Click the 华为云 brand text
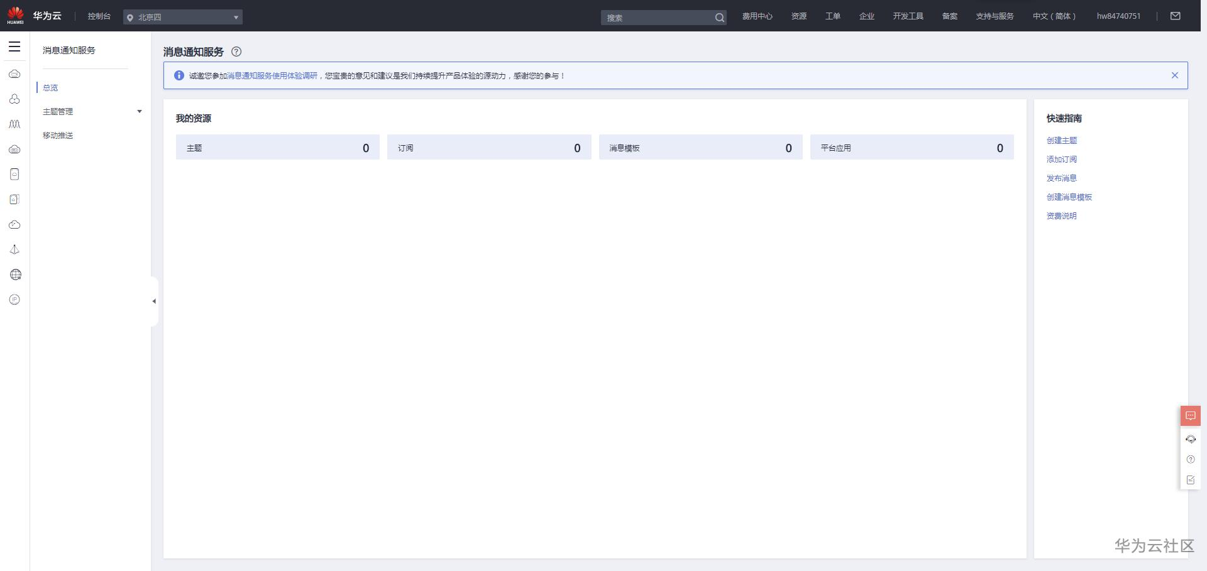 [x=47, y=16]
